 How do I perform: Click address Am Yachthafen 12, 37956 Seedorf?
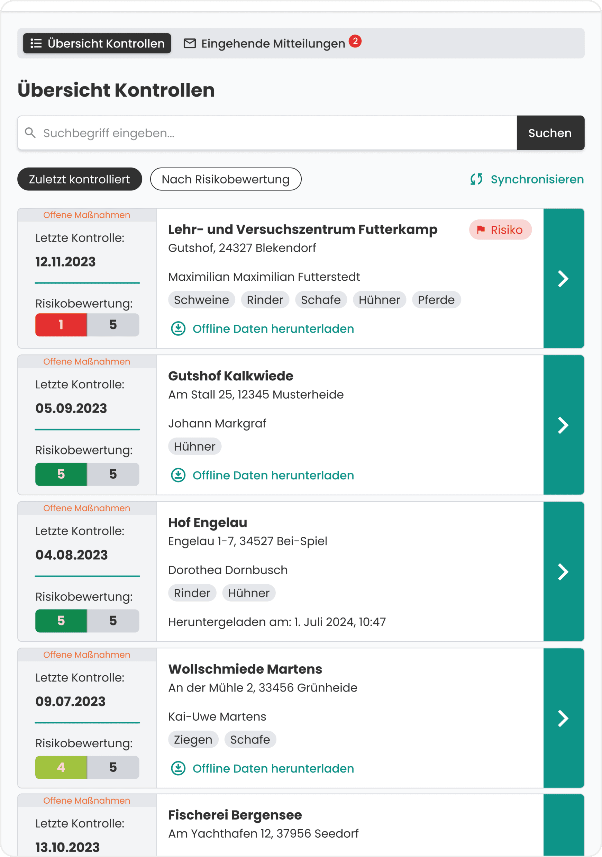(263, 834)
